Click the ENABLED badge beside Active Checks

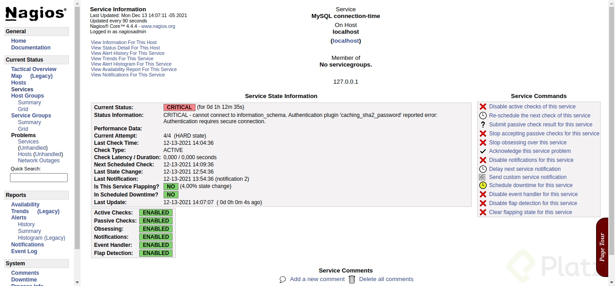156,213
